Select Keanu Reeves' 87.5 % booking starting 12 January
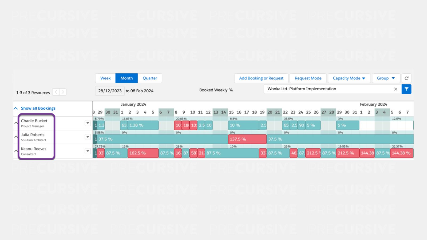Viewport: 427px width, 240px height. [232, 153]
